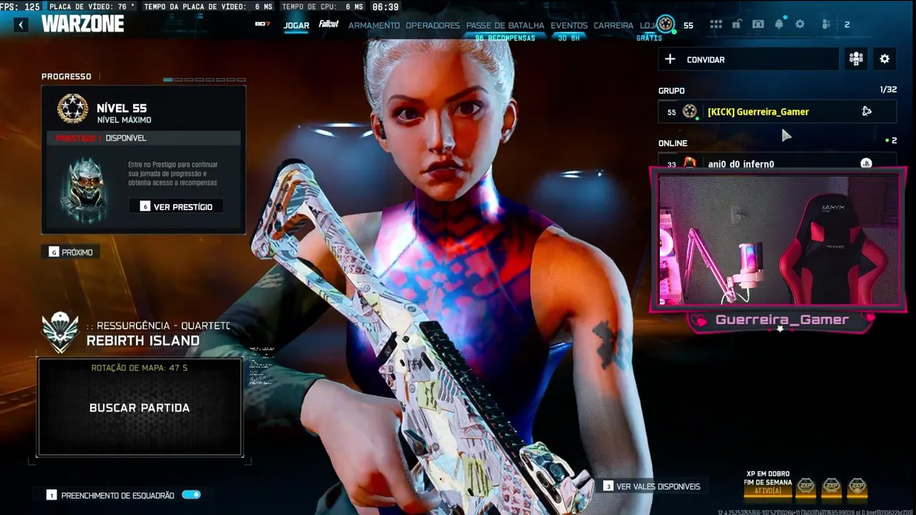
Task: Open the OPERADORES tab
Action: click(x=433, y=25)
